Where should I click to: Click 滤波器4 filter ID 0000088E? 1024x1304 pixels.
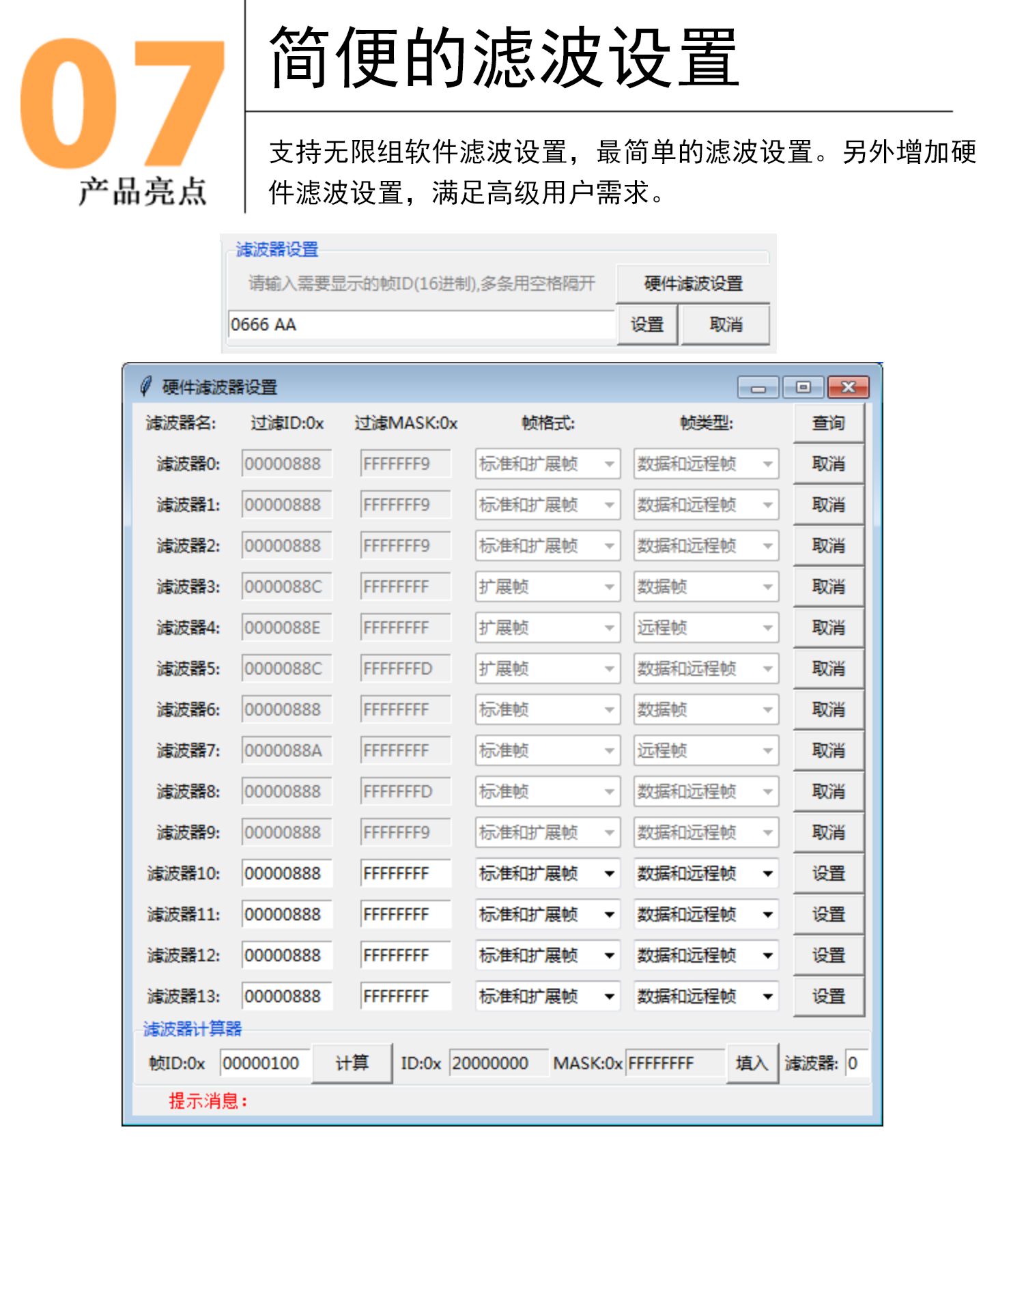click(x=287, y=628)
